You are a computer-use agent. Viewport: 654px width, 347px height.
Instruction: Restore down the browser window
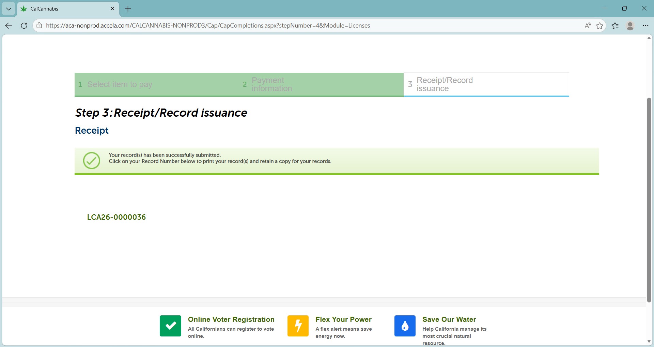624,9
